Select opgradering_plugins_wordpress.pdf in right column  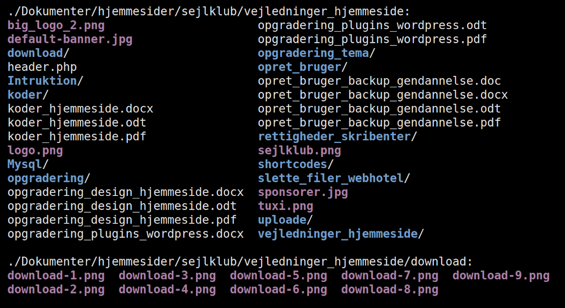pos(372,39)
